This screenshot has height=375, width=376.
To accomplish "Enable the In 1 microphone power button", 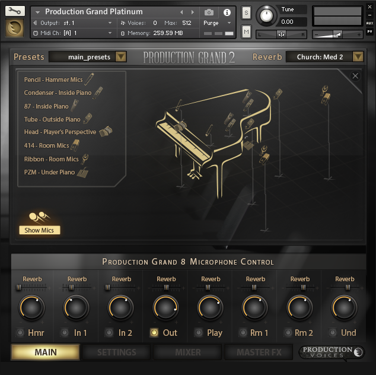I will point(65,332).
